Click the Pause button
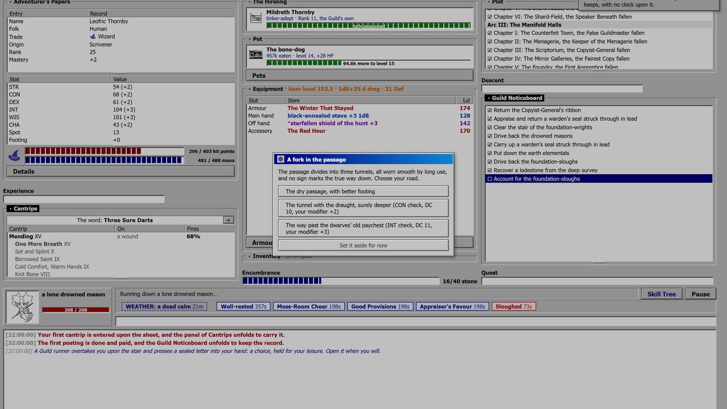Image resolution: width=727 pixels, height=409 pixels. (700, 294)
